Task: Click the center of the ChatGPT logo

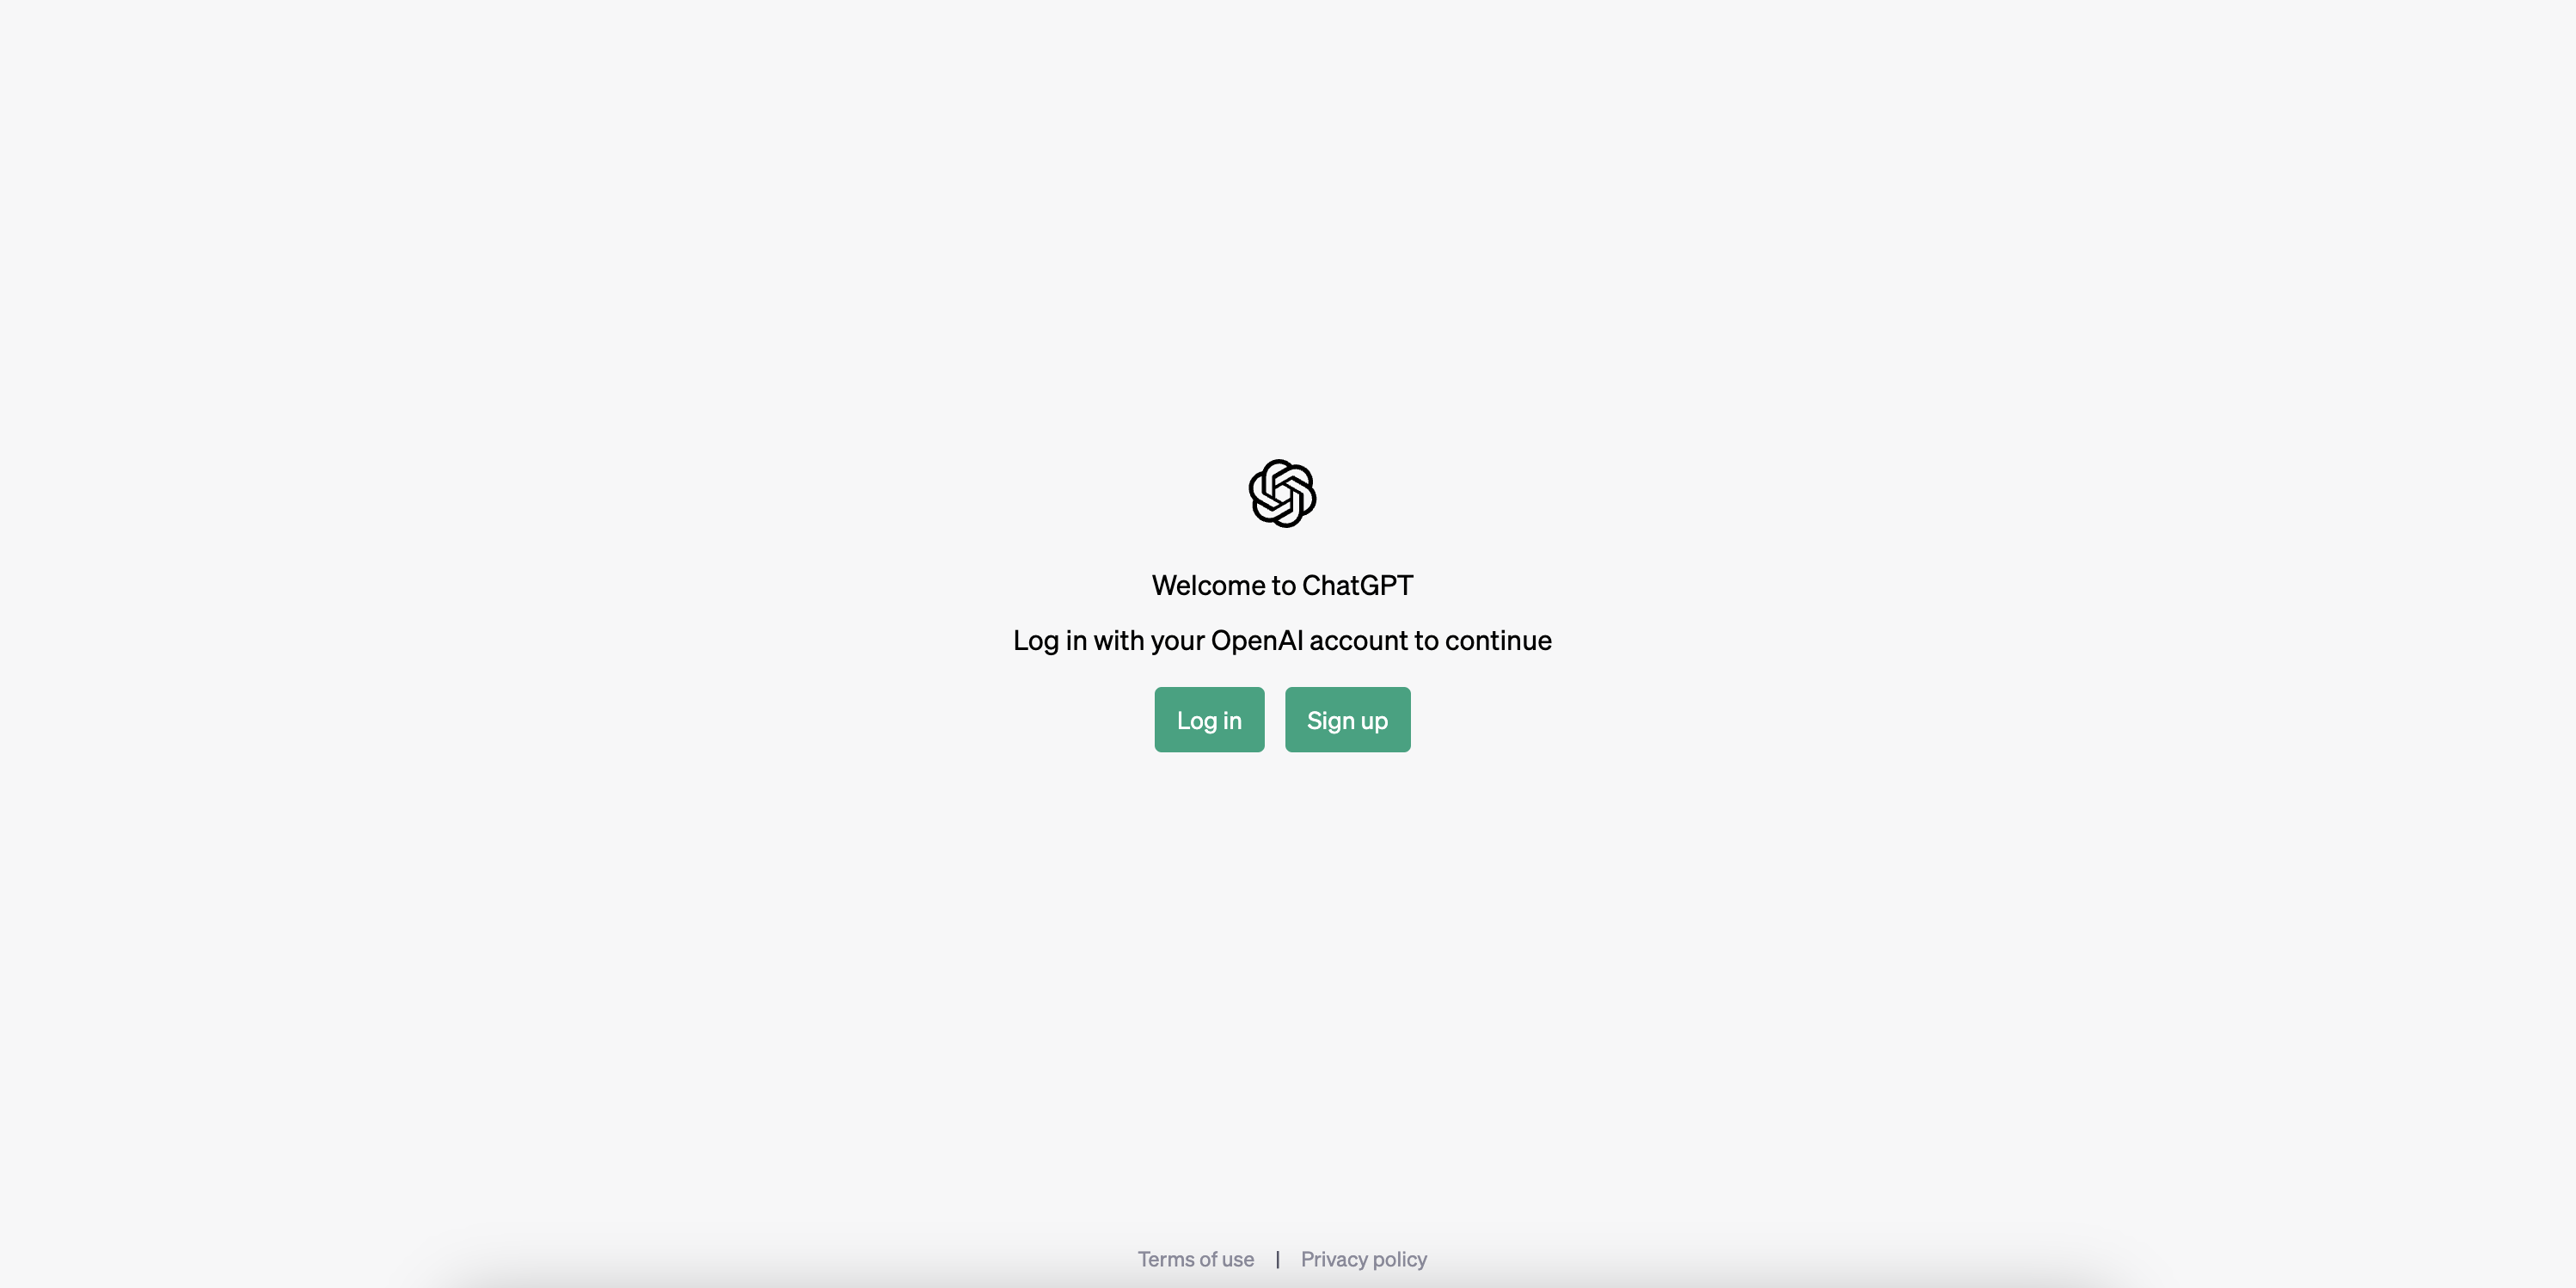Action: (x=1282, y=493)
